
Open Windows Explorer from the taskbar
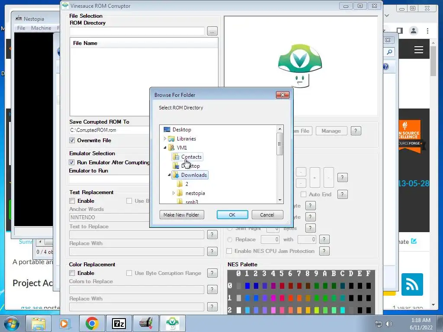(x=39, y=323)
